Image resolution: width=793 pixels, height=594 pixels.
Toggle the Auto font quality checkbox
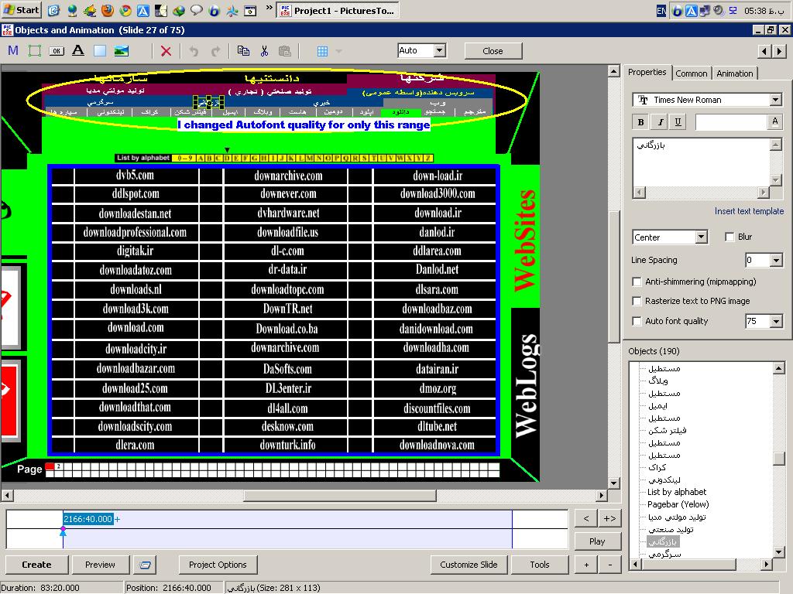(637, 321)
